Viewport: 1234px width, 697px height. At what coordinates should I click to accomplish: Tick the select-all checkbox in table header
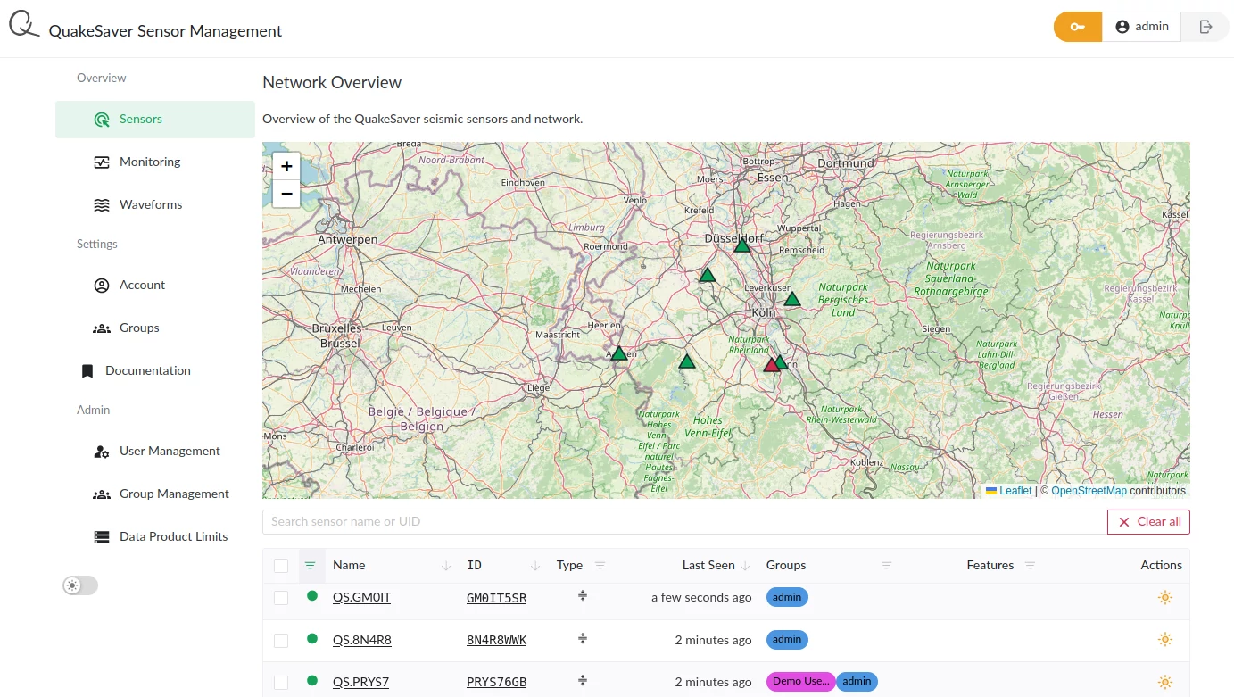pyautogui.click(x=281, y=566)
